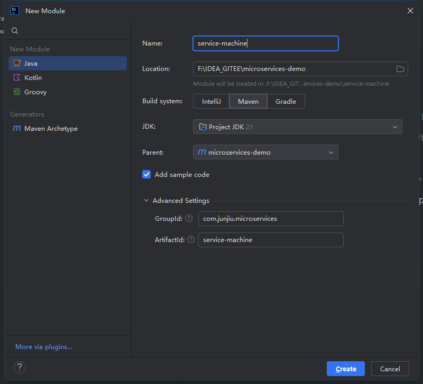Screen dimensions: 423x384
Task: Click the GroupId help question mark
Action: pyautogui.click(x=189, y=218)
